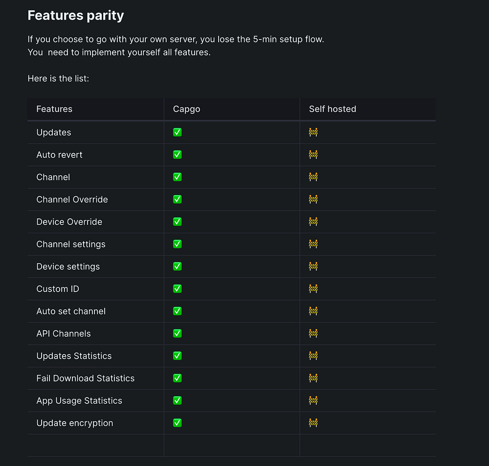Click the construction icon in the Channel row

pos(313,177)
